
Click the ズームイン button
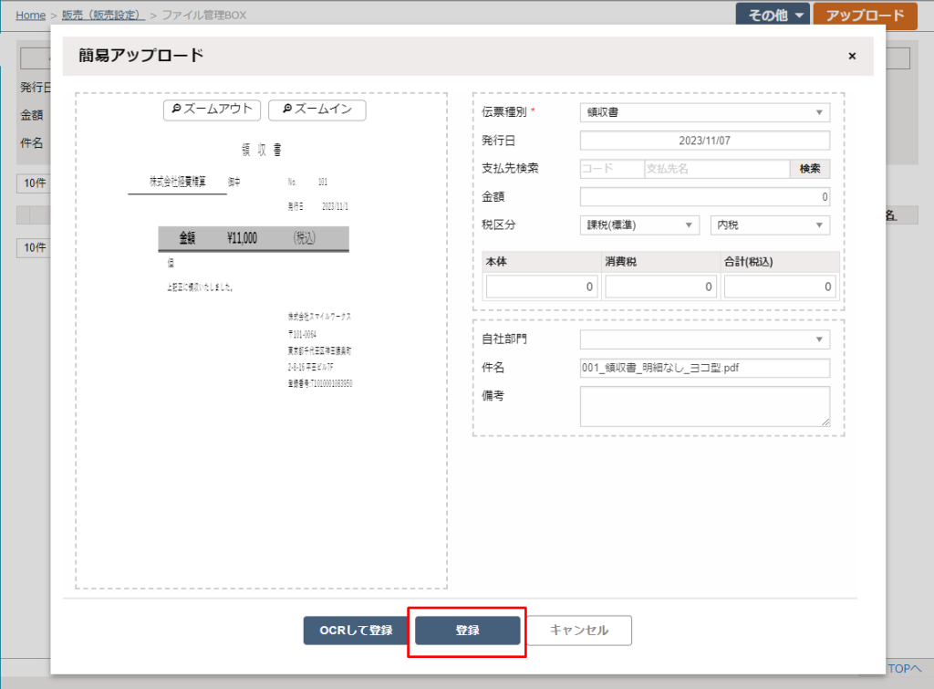coord(317,110)
